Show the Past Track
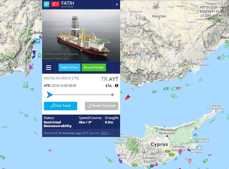The width and height of the screenshot is (229, 169). click(x=61, y=106)
